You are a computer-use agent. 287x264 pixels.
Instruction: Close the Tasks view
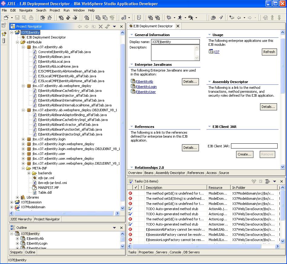point(282,181)
